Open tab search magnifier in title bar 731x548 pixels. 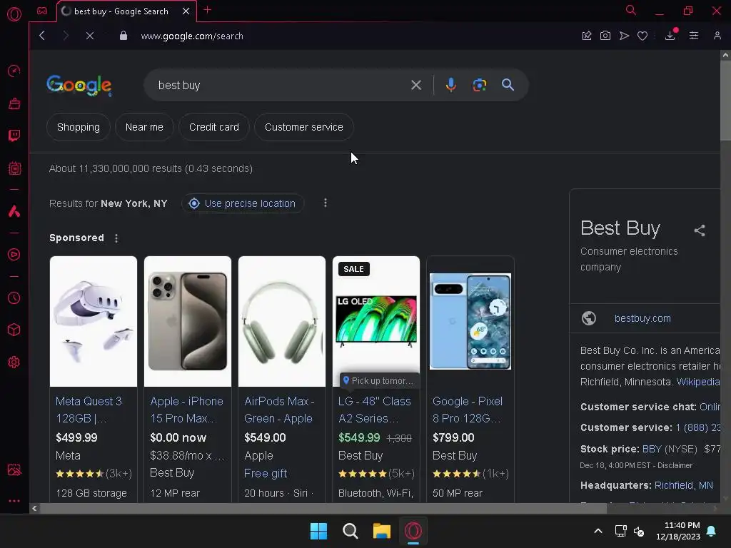pos(631,10)
